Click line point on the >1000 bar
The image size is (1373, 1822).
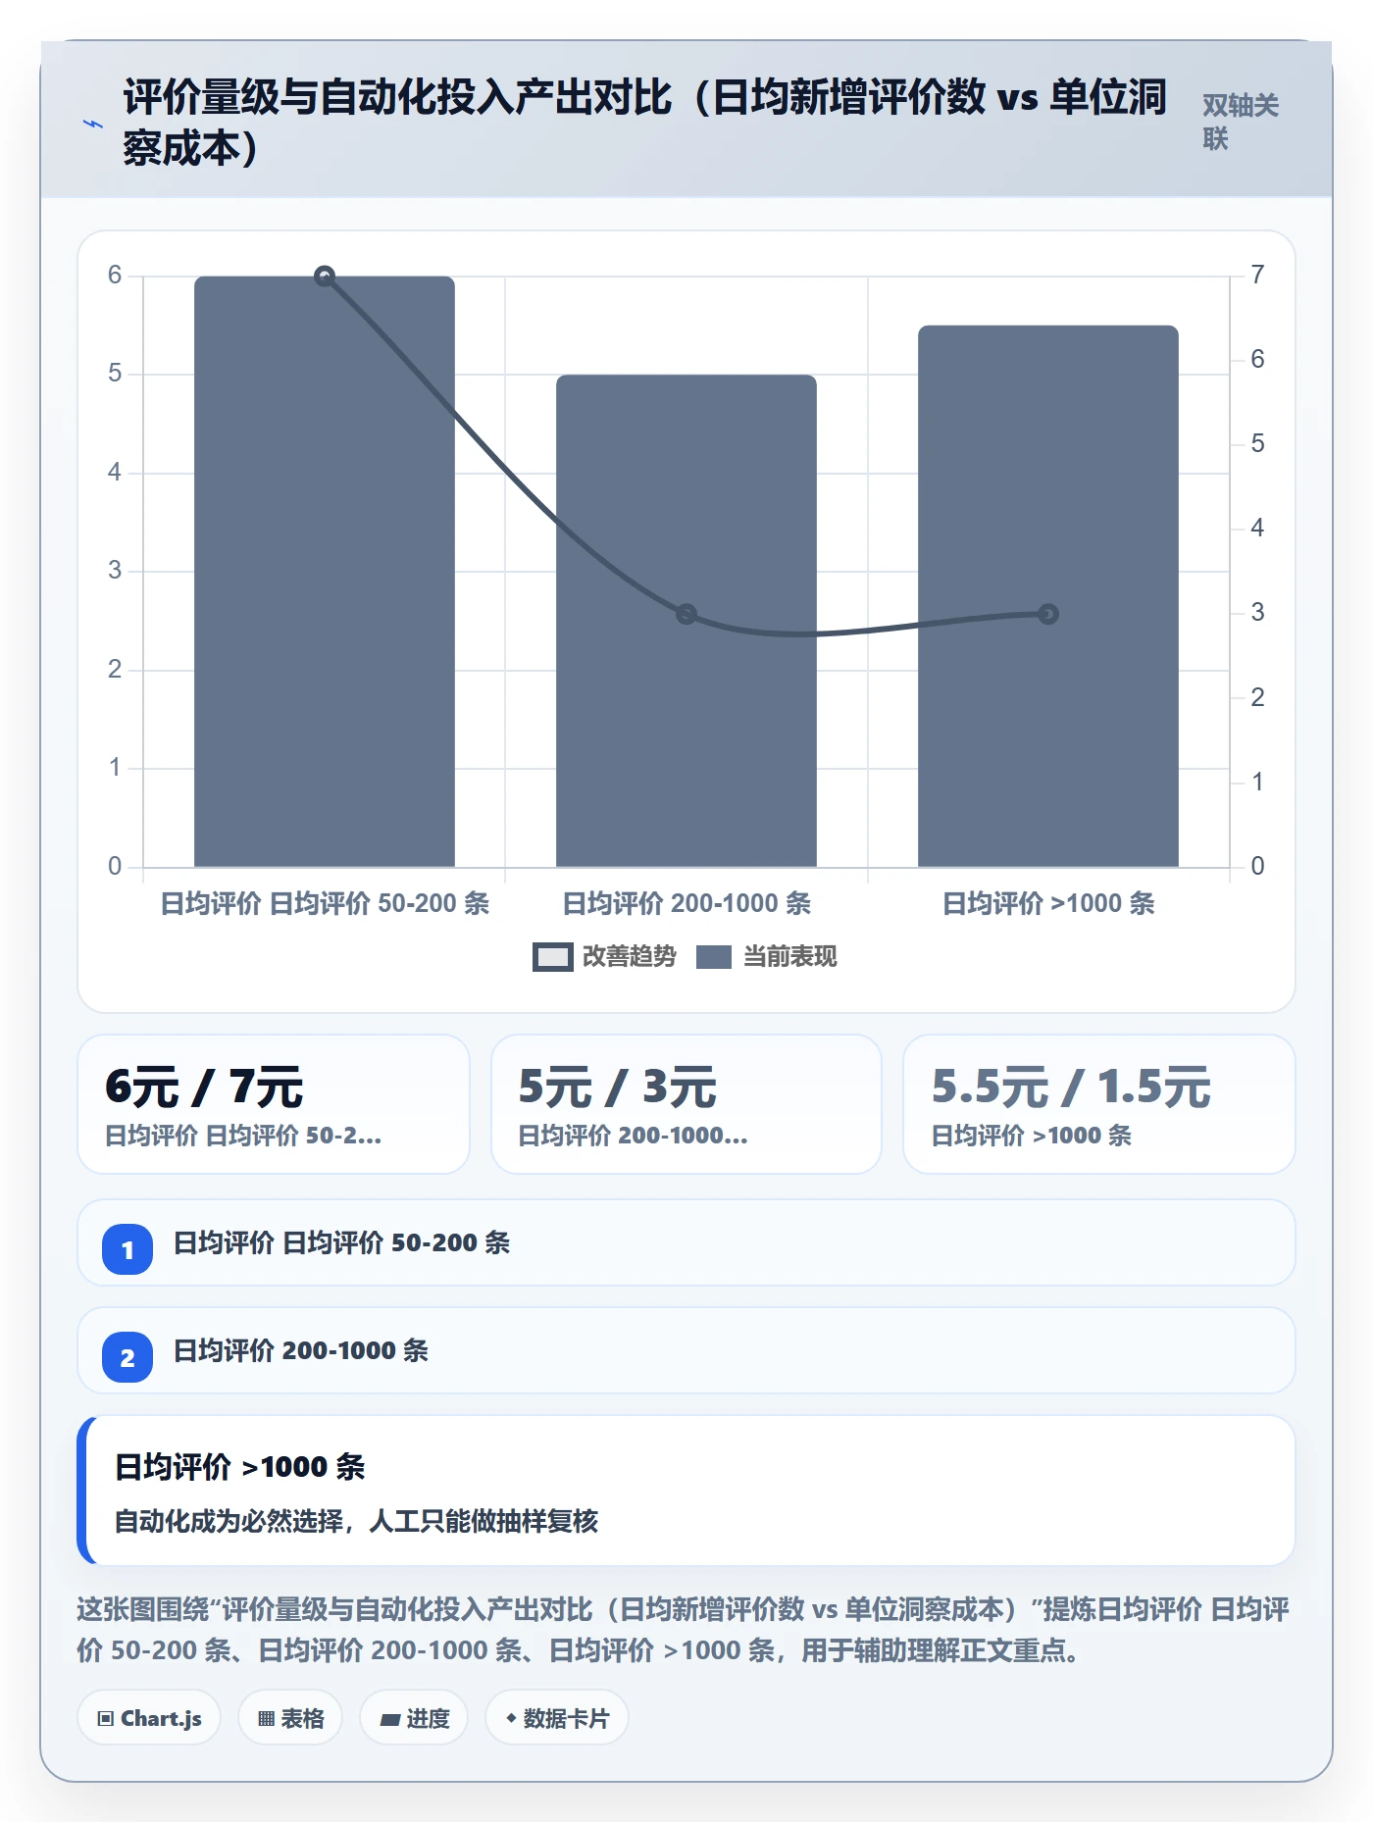pos(1048,614)
